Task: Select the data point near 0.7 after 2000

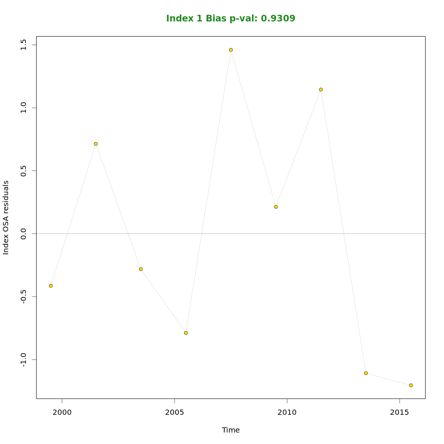Action: tap(96, 144)
